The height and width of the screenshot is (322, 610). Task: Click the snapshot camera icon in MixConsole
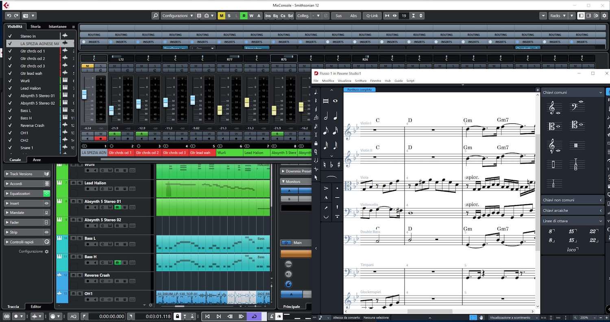(x=26, y=16)
